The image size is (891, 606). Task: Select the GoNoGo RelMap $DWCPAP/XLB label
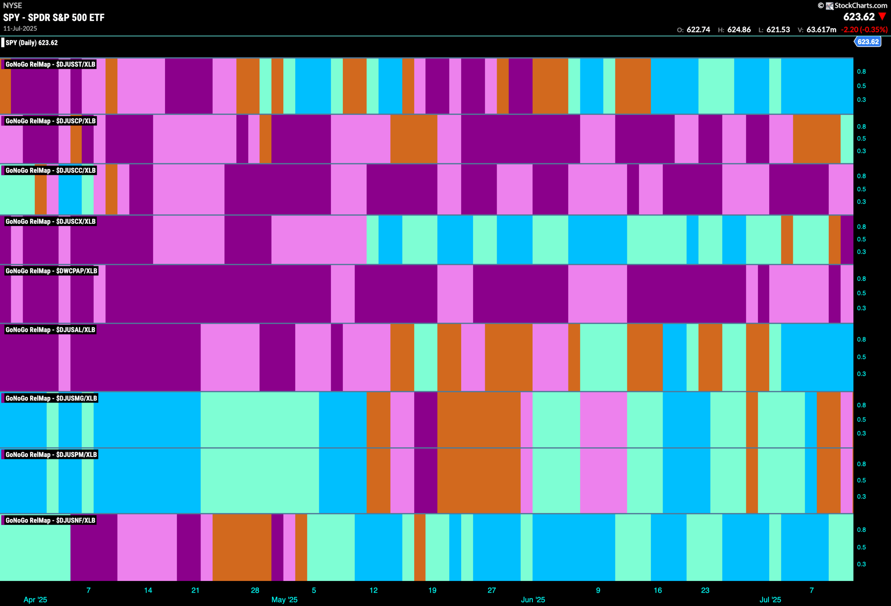[52, 271]
